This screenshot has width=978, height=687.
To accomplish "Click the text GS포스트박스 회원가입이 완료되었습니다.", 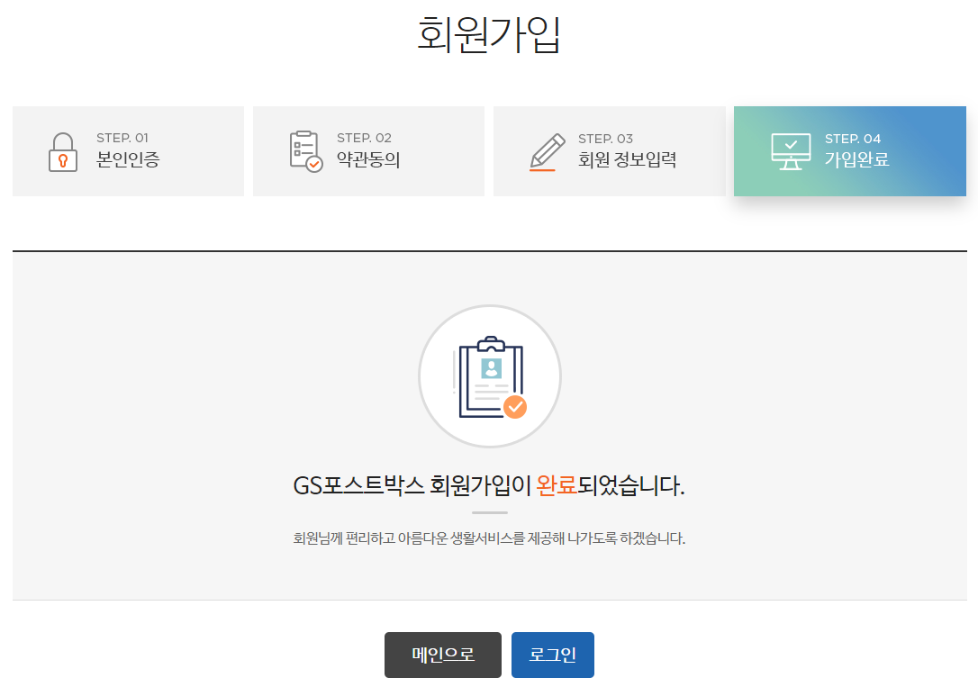I will pyautogui.click(x=489, y=485).
